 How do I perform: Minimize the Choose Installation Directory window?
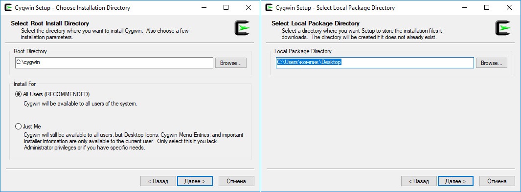(x=204, y=7)
